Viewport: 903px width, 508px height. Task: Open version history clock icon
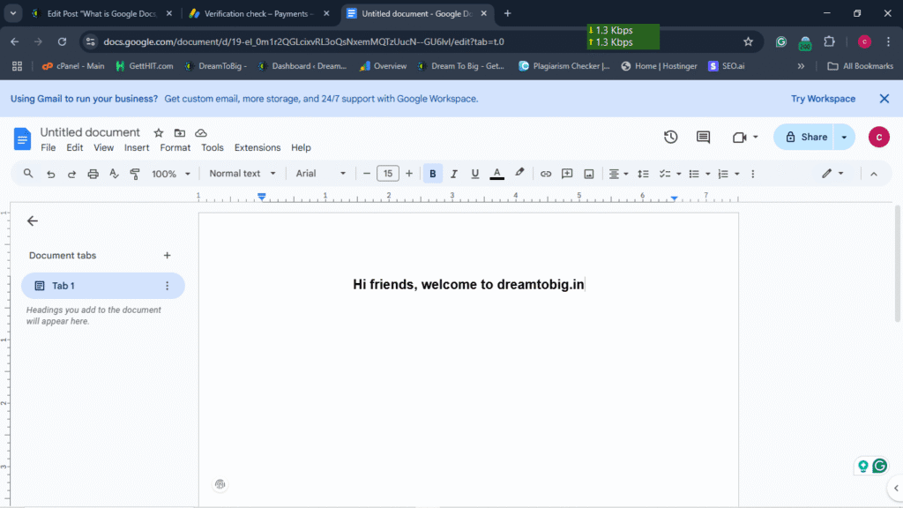pos(671,138)
